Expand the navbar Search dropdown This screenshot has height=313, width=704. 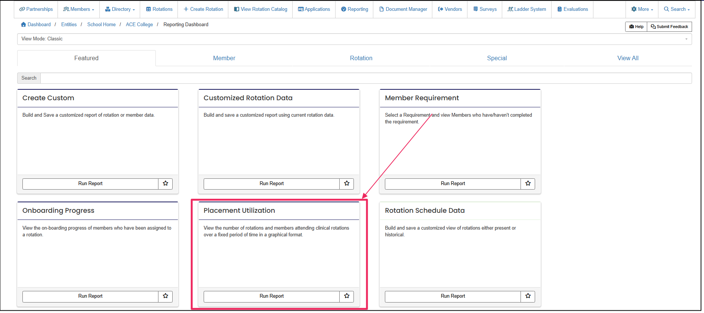coord(677,9)
